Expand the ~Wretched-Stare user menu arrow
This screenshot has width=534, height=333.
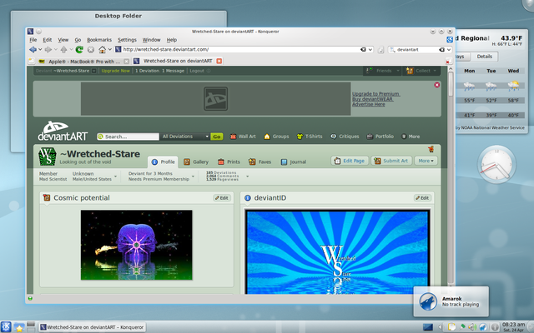94,71
